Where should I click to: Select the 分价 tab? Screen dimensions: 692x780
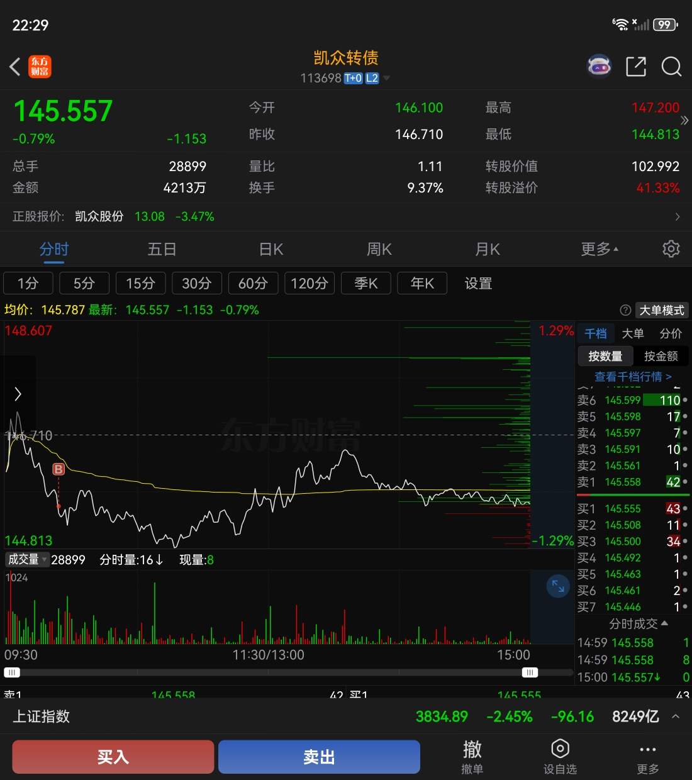point(671,333)
